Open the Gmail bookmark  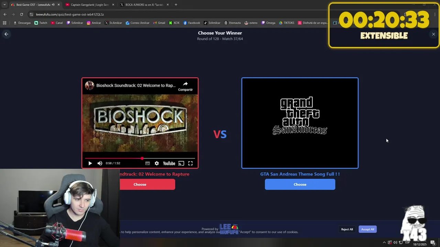pos(159,23)
